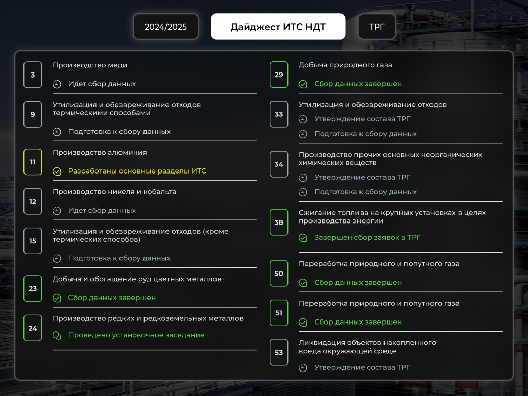Click green number badge 23
Viewport: 528px width, 396px height.
(x=33, y=289)
